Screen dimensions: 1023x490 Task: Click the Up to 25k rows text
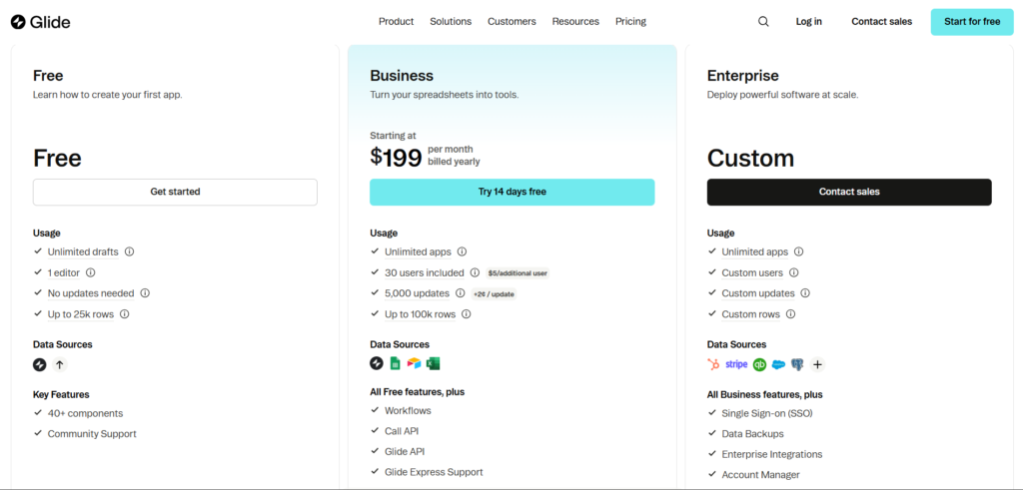point(81,314)
